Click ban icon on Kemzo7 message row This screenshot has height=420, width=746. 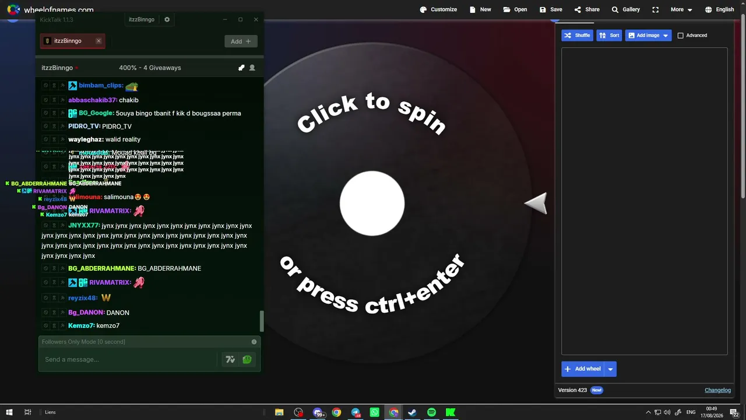(46, 325)
